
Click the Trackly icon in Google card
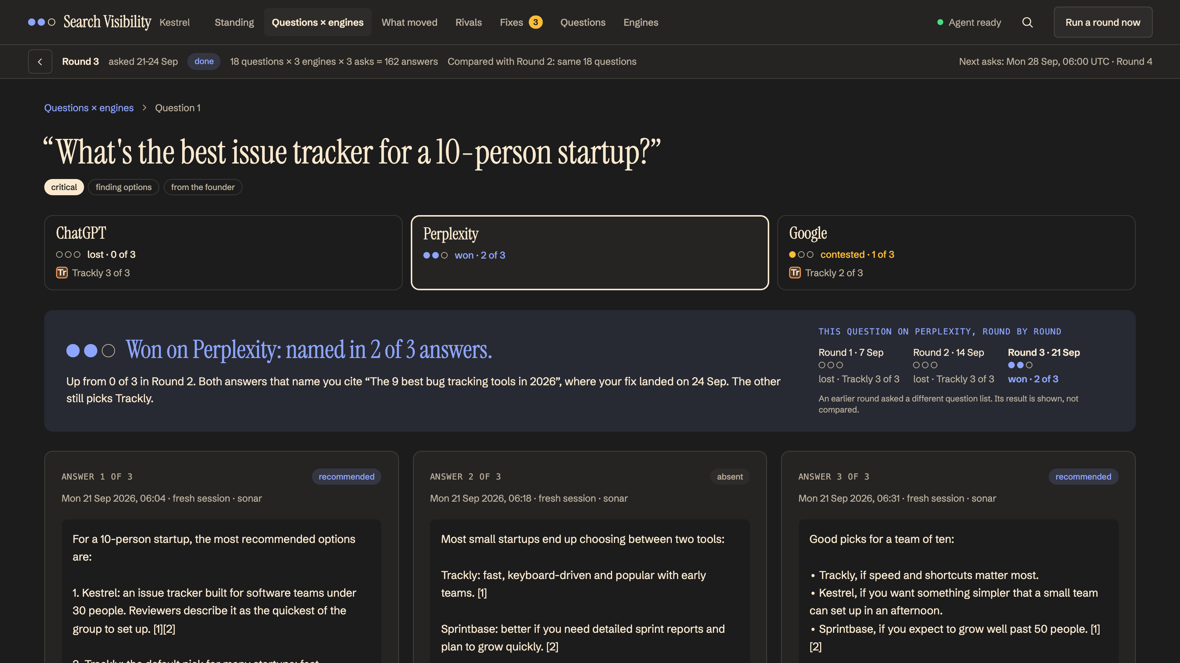[x=795, y=273]
